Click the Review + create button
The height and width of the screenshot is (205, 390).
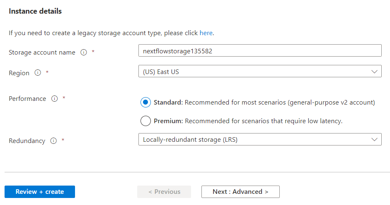40,192
